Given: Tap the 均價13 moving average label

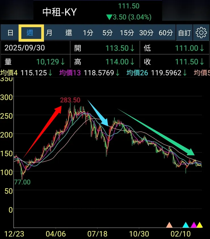Looking at the screenshot, I should (x=70, y=73).
